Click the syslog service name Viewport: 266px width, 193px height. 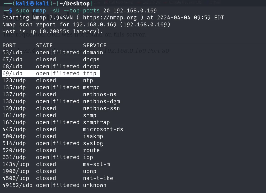click(x=93, y=143)
